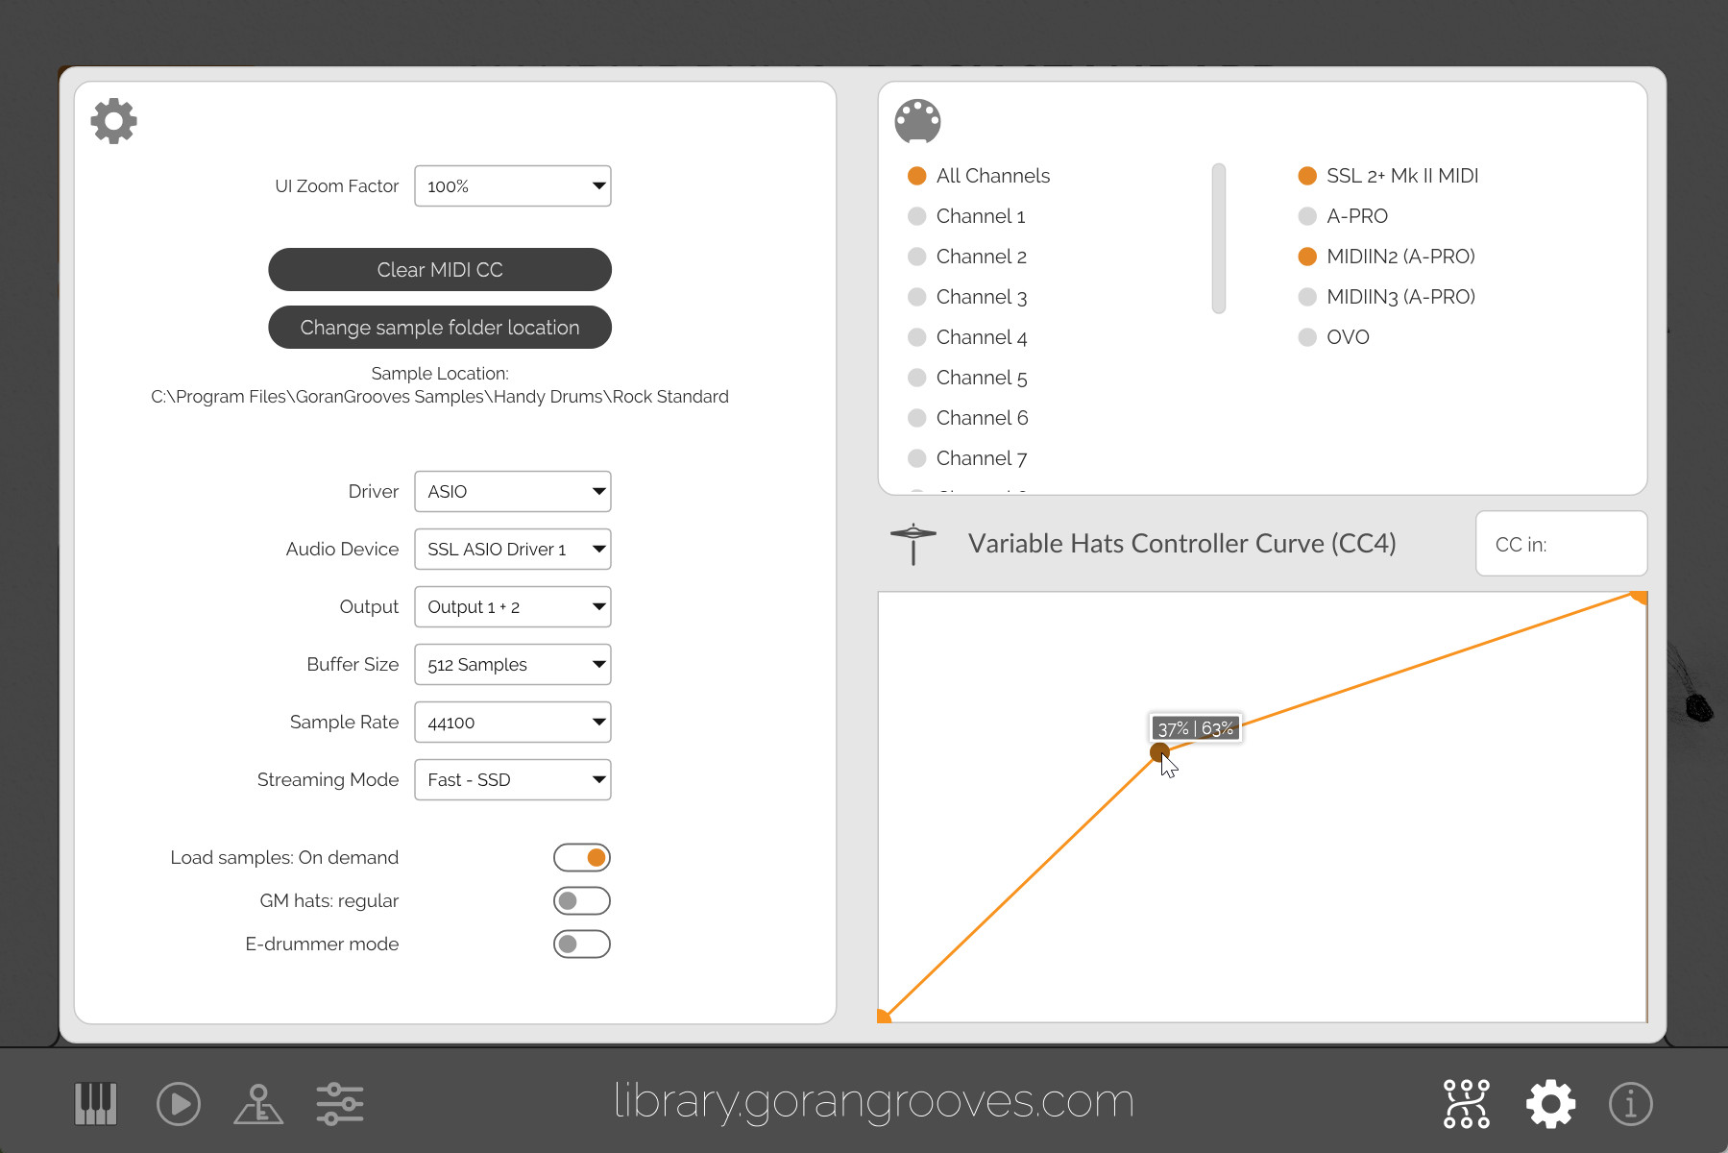Click the play button icon in bottom bar

click(x=179, y=1103)
